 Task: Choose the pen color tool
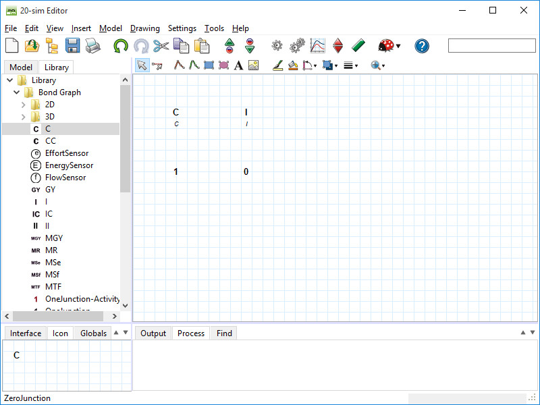(277, 65)
